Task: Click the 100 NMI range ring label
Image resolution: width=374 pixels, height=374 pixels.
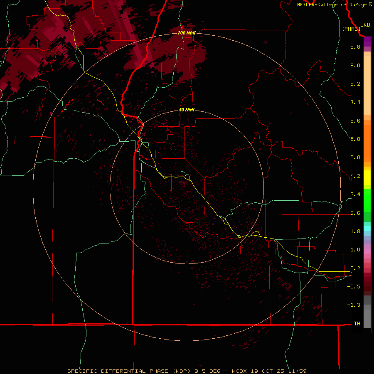Action: tap(187, 33)
